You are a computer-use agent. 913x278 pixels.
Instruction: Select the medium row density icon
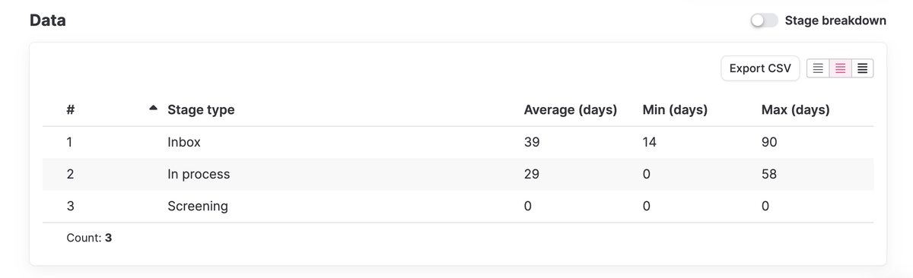pos(840,68)
